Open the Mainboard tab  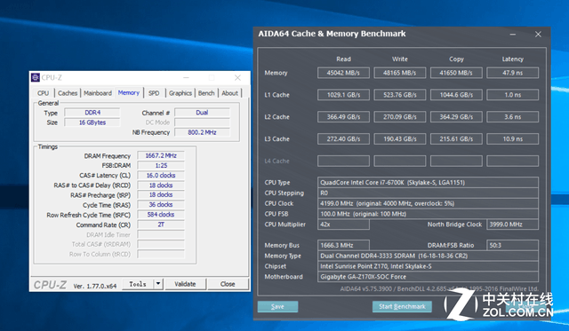point(98,93)
